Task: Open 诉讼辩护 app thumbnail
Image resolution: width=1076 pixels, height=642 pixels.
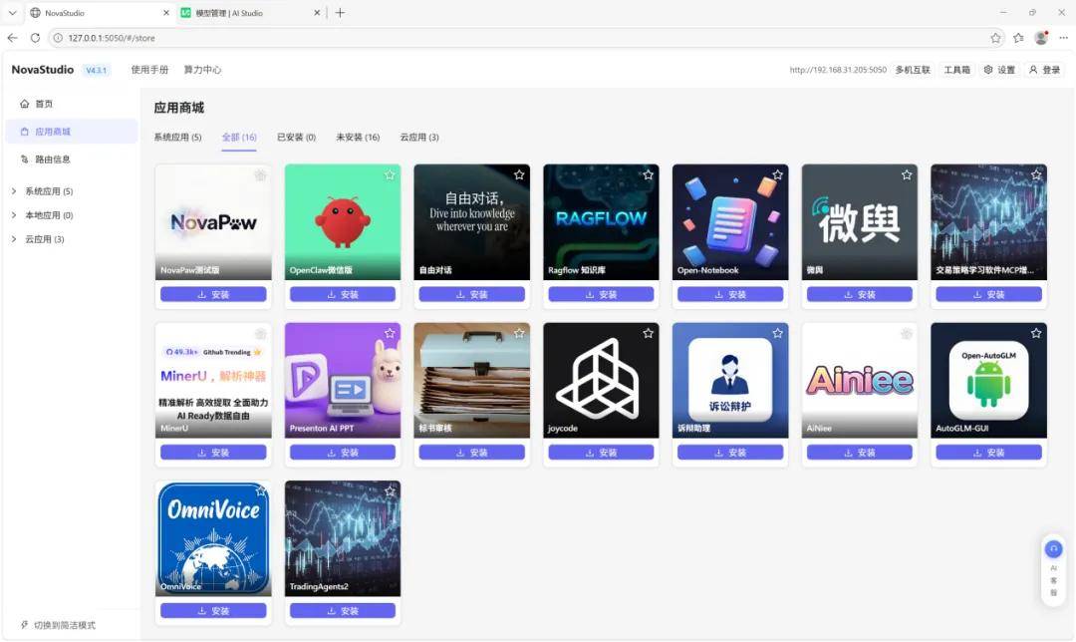Action: pyautogui.click(x=730, y=380)
